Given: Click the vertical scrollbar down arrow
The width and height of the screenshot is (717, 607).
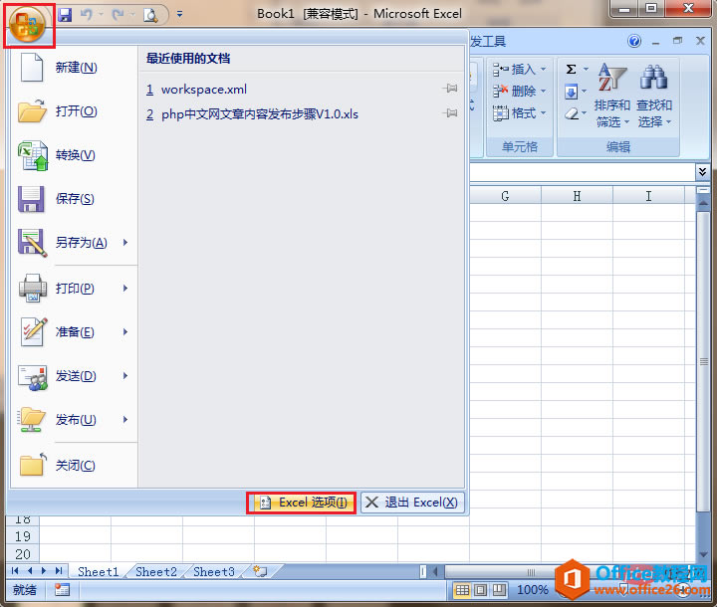Looking at the screenshot, I should 703,555.
